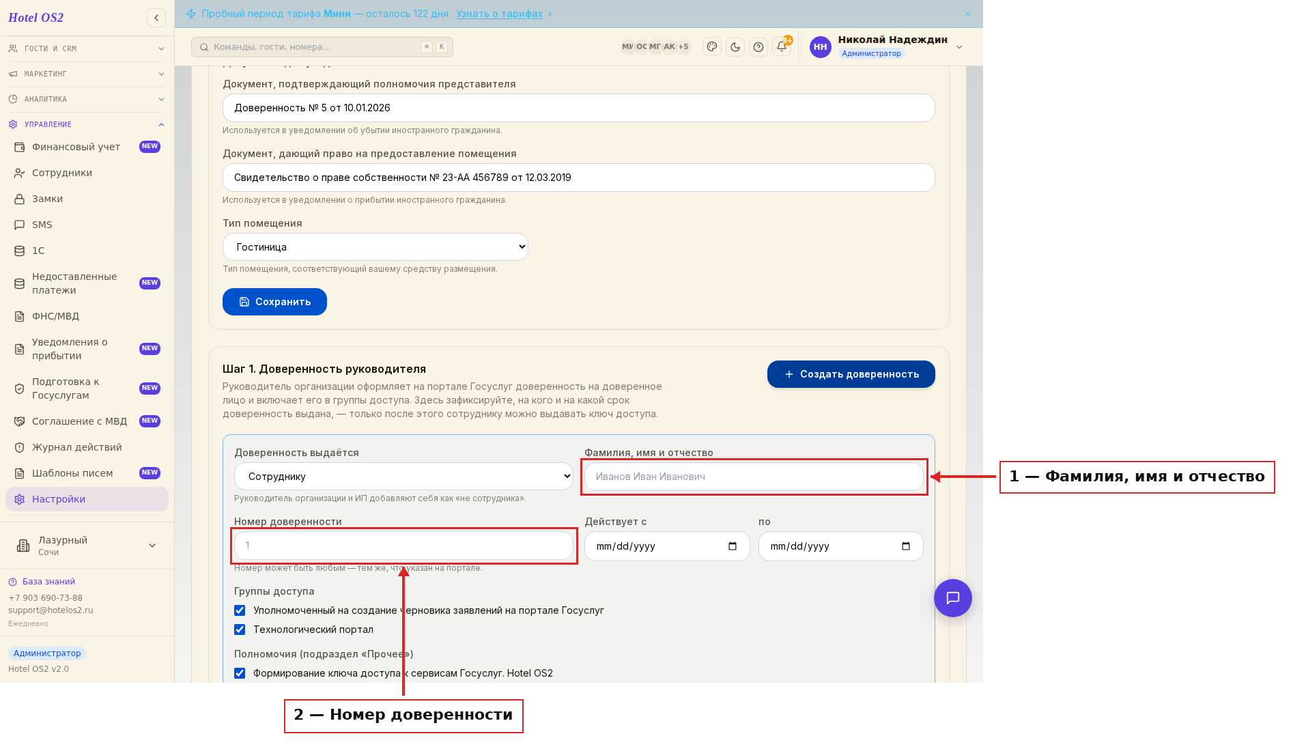The width and height of the screenshot is (1291, 749).
Task: Focus the Команды, гости, номера search box
Action: (322, 47)
